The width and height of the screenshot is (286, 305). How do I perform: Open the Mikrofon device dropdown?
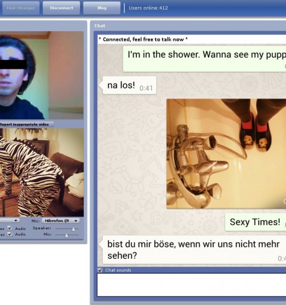(x=60, y=220)
